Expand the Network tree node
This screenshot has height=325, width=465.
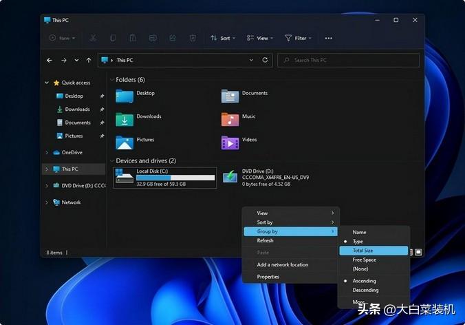click(47, 202)
